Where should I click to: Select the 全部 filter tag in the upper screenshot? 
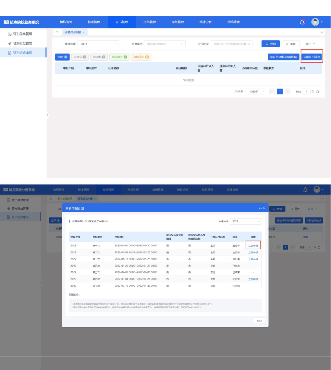pos(63,57)
